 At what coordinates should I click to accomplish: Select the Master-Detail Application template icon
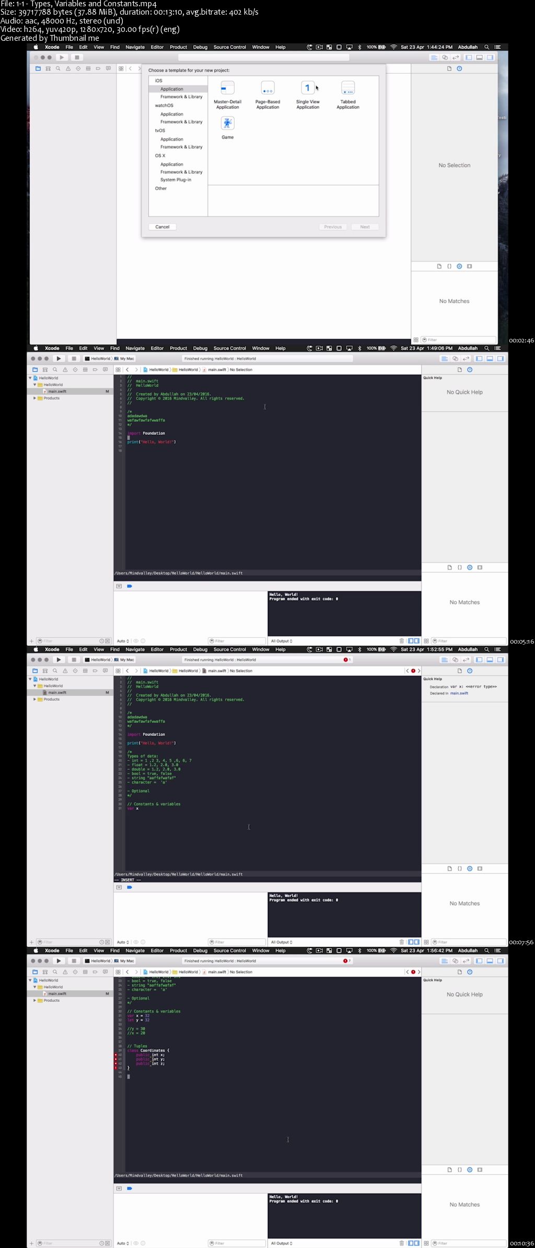[227, 88]
